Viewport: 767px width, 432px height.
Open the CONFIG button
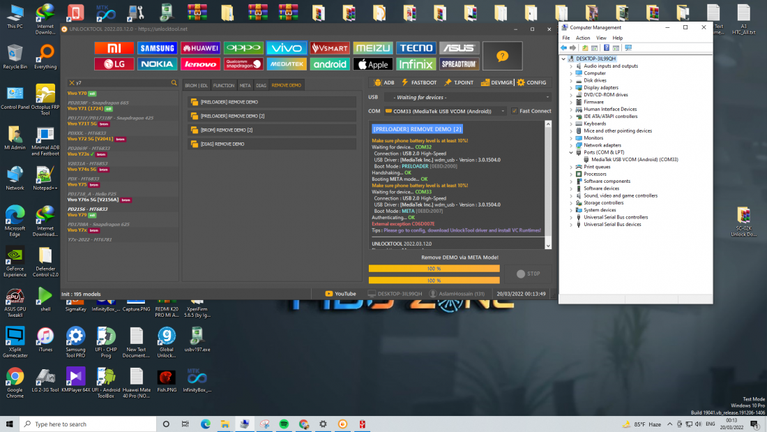(532, 82)
